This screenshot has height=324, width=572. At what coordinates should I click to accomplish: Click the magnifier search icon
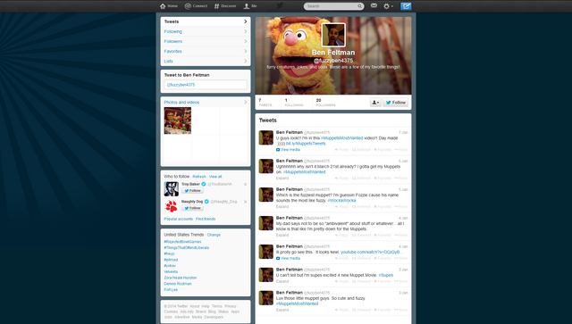point(359,6)
